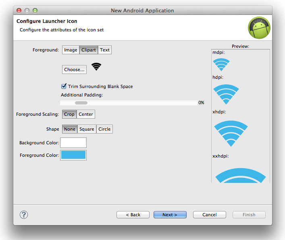The image size is (285, 240).
Task: Set foreground scaling to Crop
Action: 69,114
